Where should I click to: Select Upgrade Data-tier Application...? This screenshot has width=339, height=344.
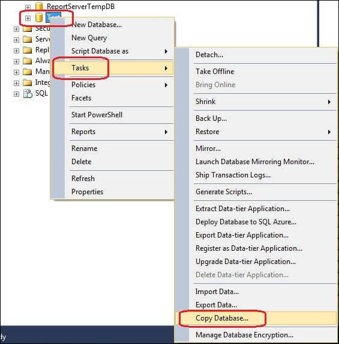[x=256, y=262]
